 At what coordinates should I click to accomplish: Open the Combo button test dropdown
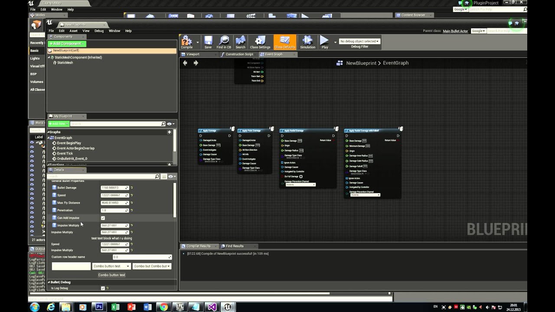pyautogui.click(x=111, y=266)
